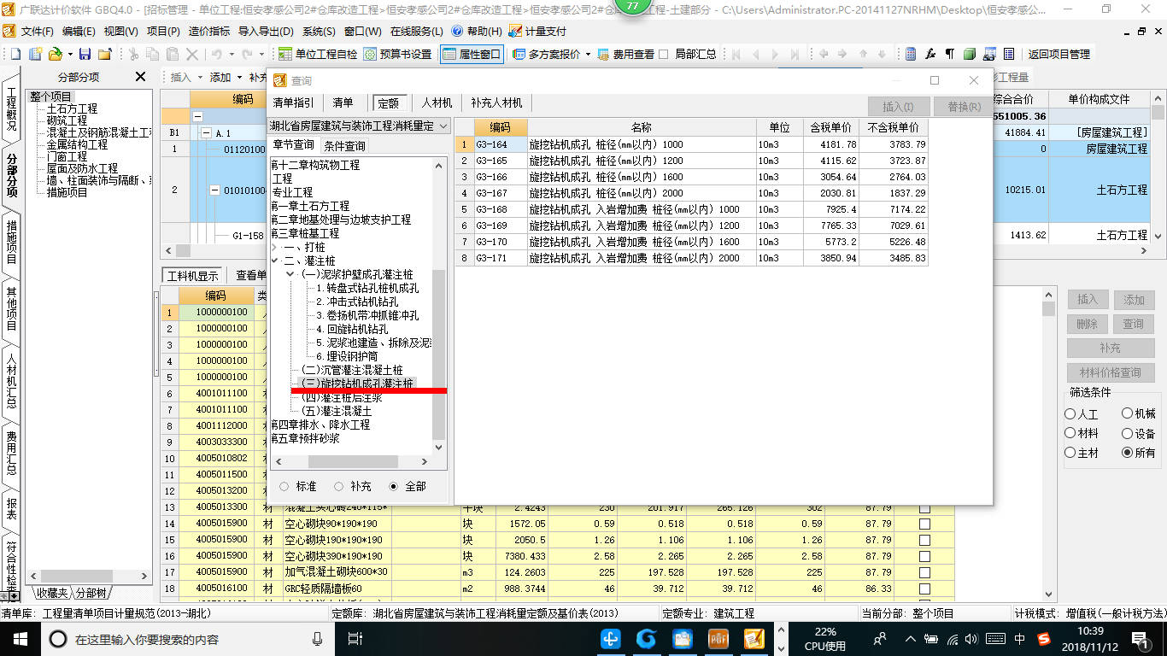Open 多方案报价 multi-scheme quote
This screenshot has height=656, width=1167.
point(547,54)
